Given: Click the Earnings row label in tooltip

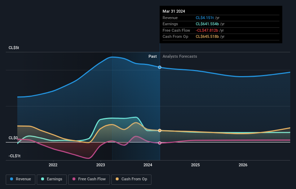Looking at the screenshot, I should tap(170, 24).
